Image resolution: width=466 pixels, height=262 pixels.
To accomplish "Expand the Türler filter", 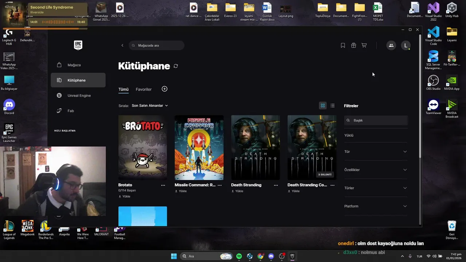I will click(376, 188).
